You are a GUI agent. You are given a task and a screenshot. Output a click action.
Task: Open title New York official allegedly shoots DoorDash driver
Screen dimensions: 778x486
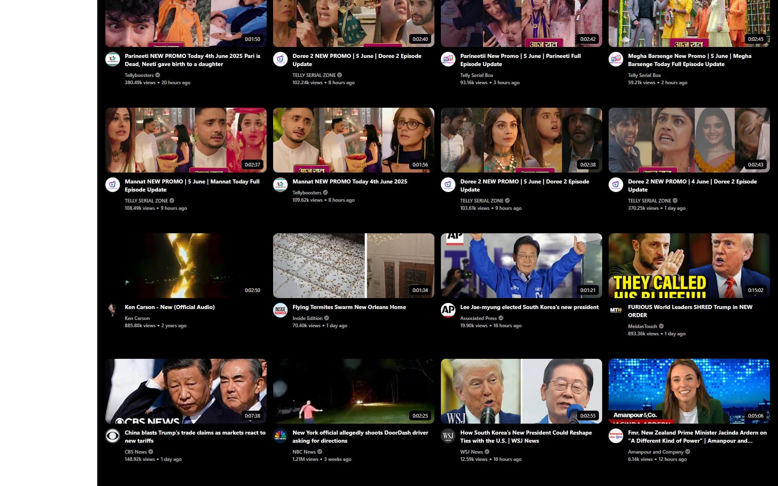click(x=360, y=437)
